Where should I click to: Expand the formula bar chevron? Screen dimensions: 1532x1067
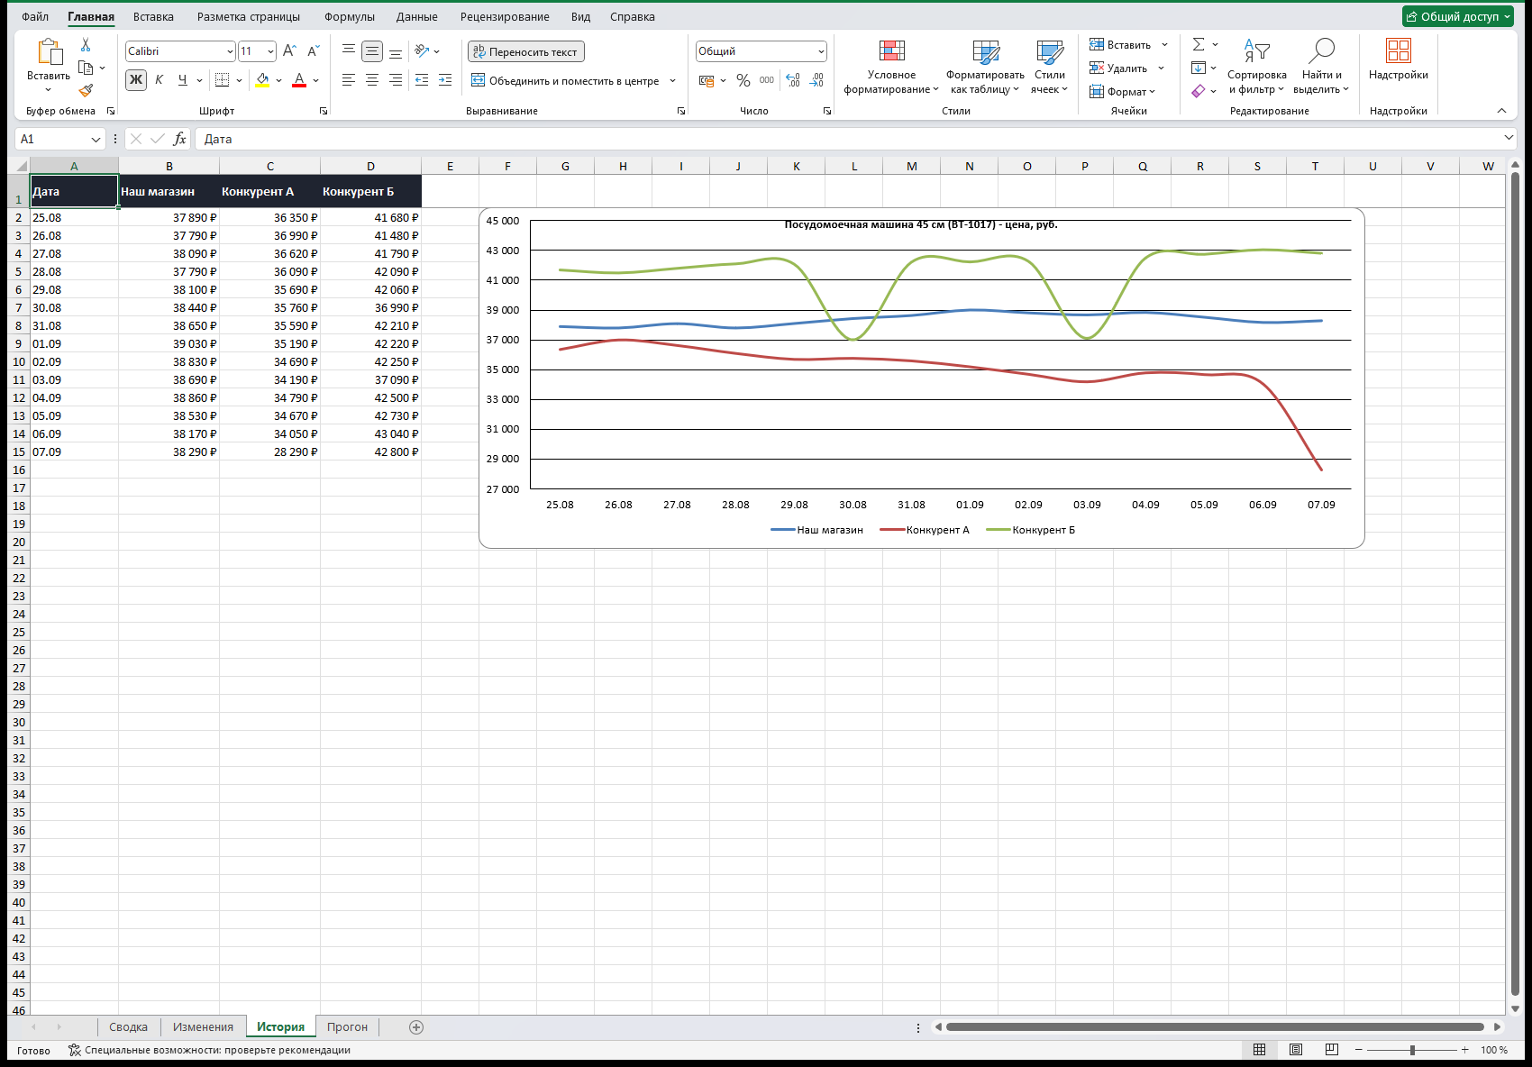tap(1509, 138)
